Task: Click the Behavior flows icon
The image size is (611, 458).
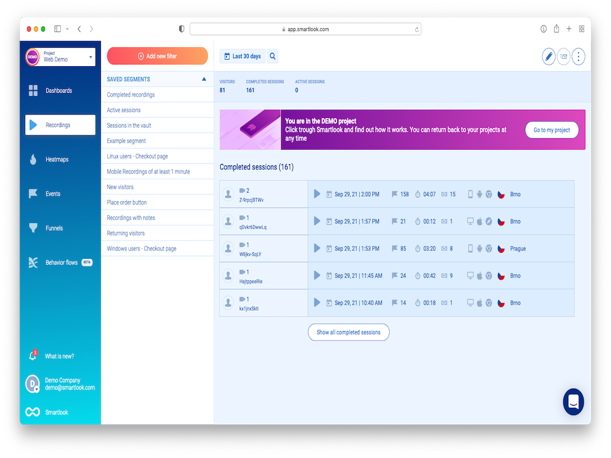Action: 33,262
